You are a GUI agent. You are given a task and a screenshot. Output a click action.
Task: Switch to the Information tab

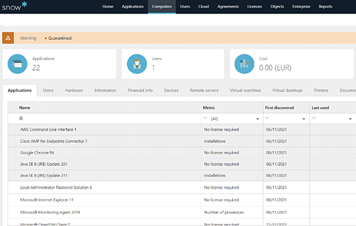105,91
